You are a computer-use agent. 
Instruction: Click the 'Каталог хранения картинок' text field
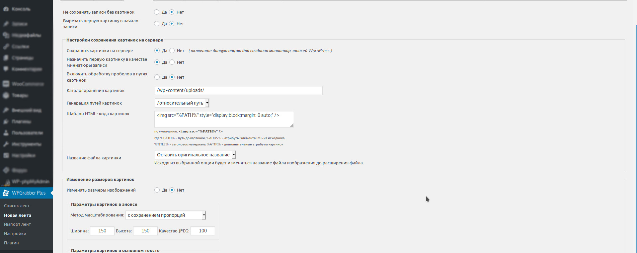[x=238, y=90]
